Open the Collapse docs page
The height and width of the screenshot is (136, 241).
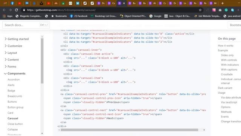12,130
